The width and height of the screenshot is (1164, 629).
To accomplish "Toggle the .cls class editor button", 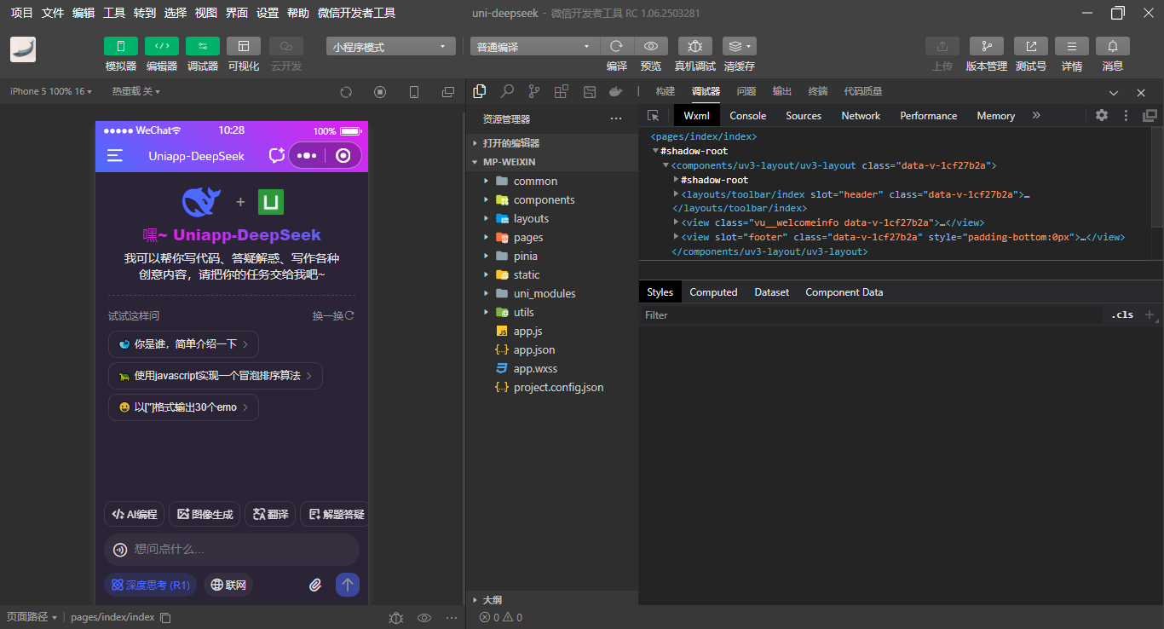I will coord(1122,314).
